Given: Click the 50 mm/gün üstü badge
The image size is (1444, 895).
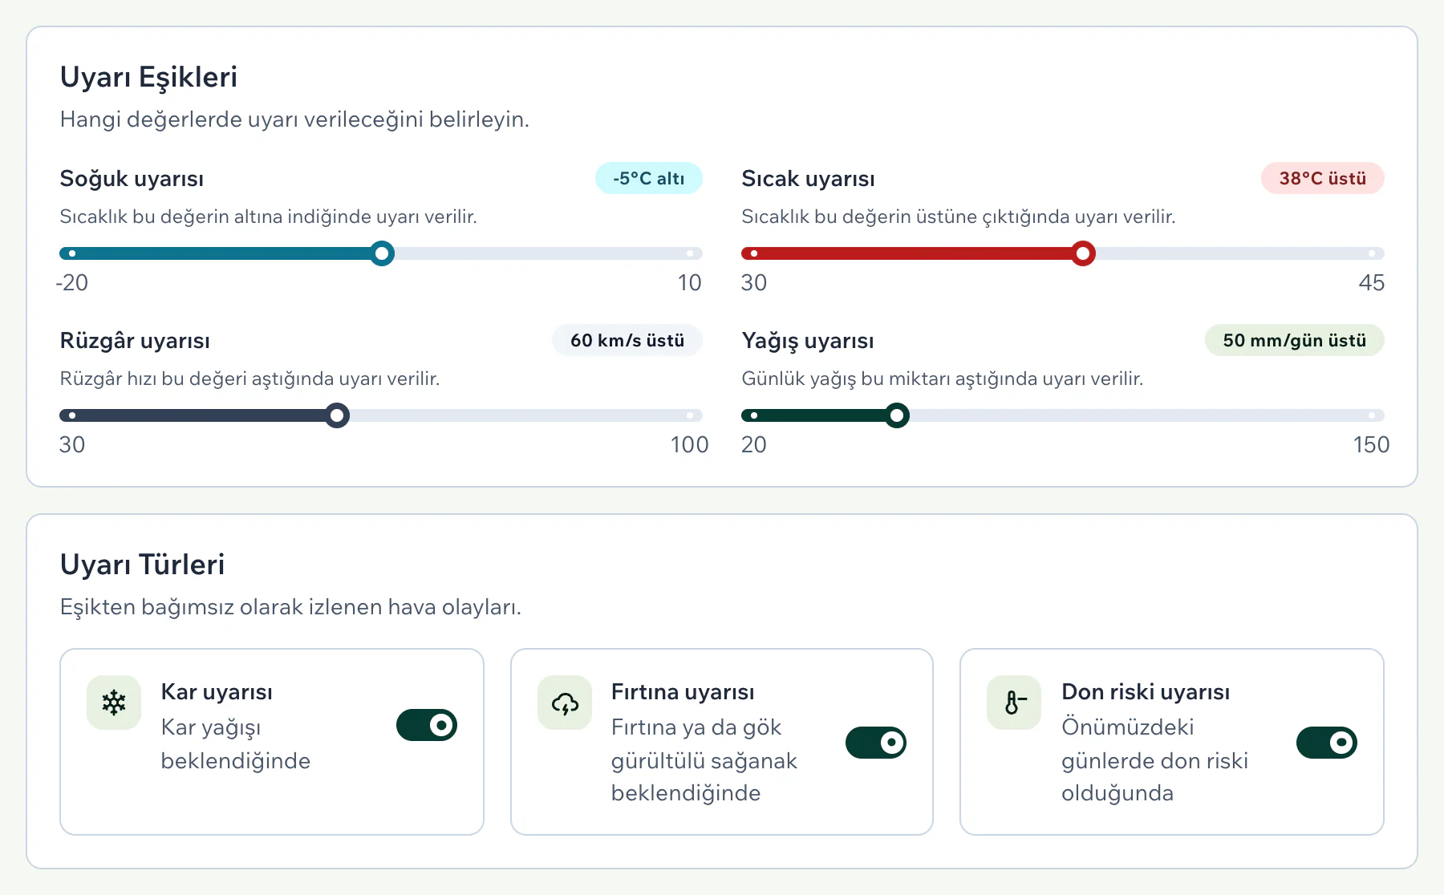Looking at the screenshot, I should (x=1294, y=340).
